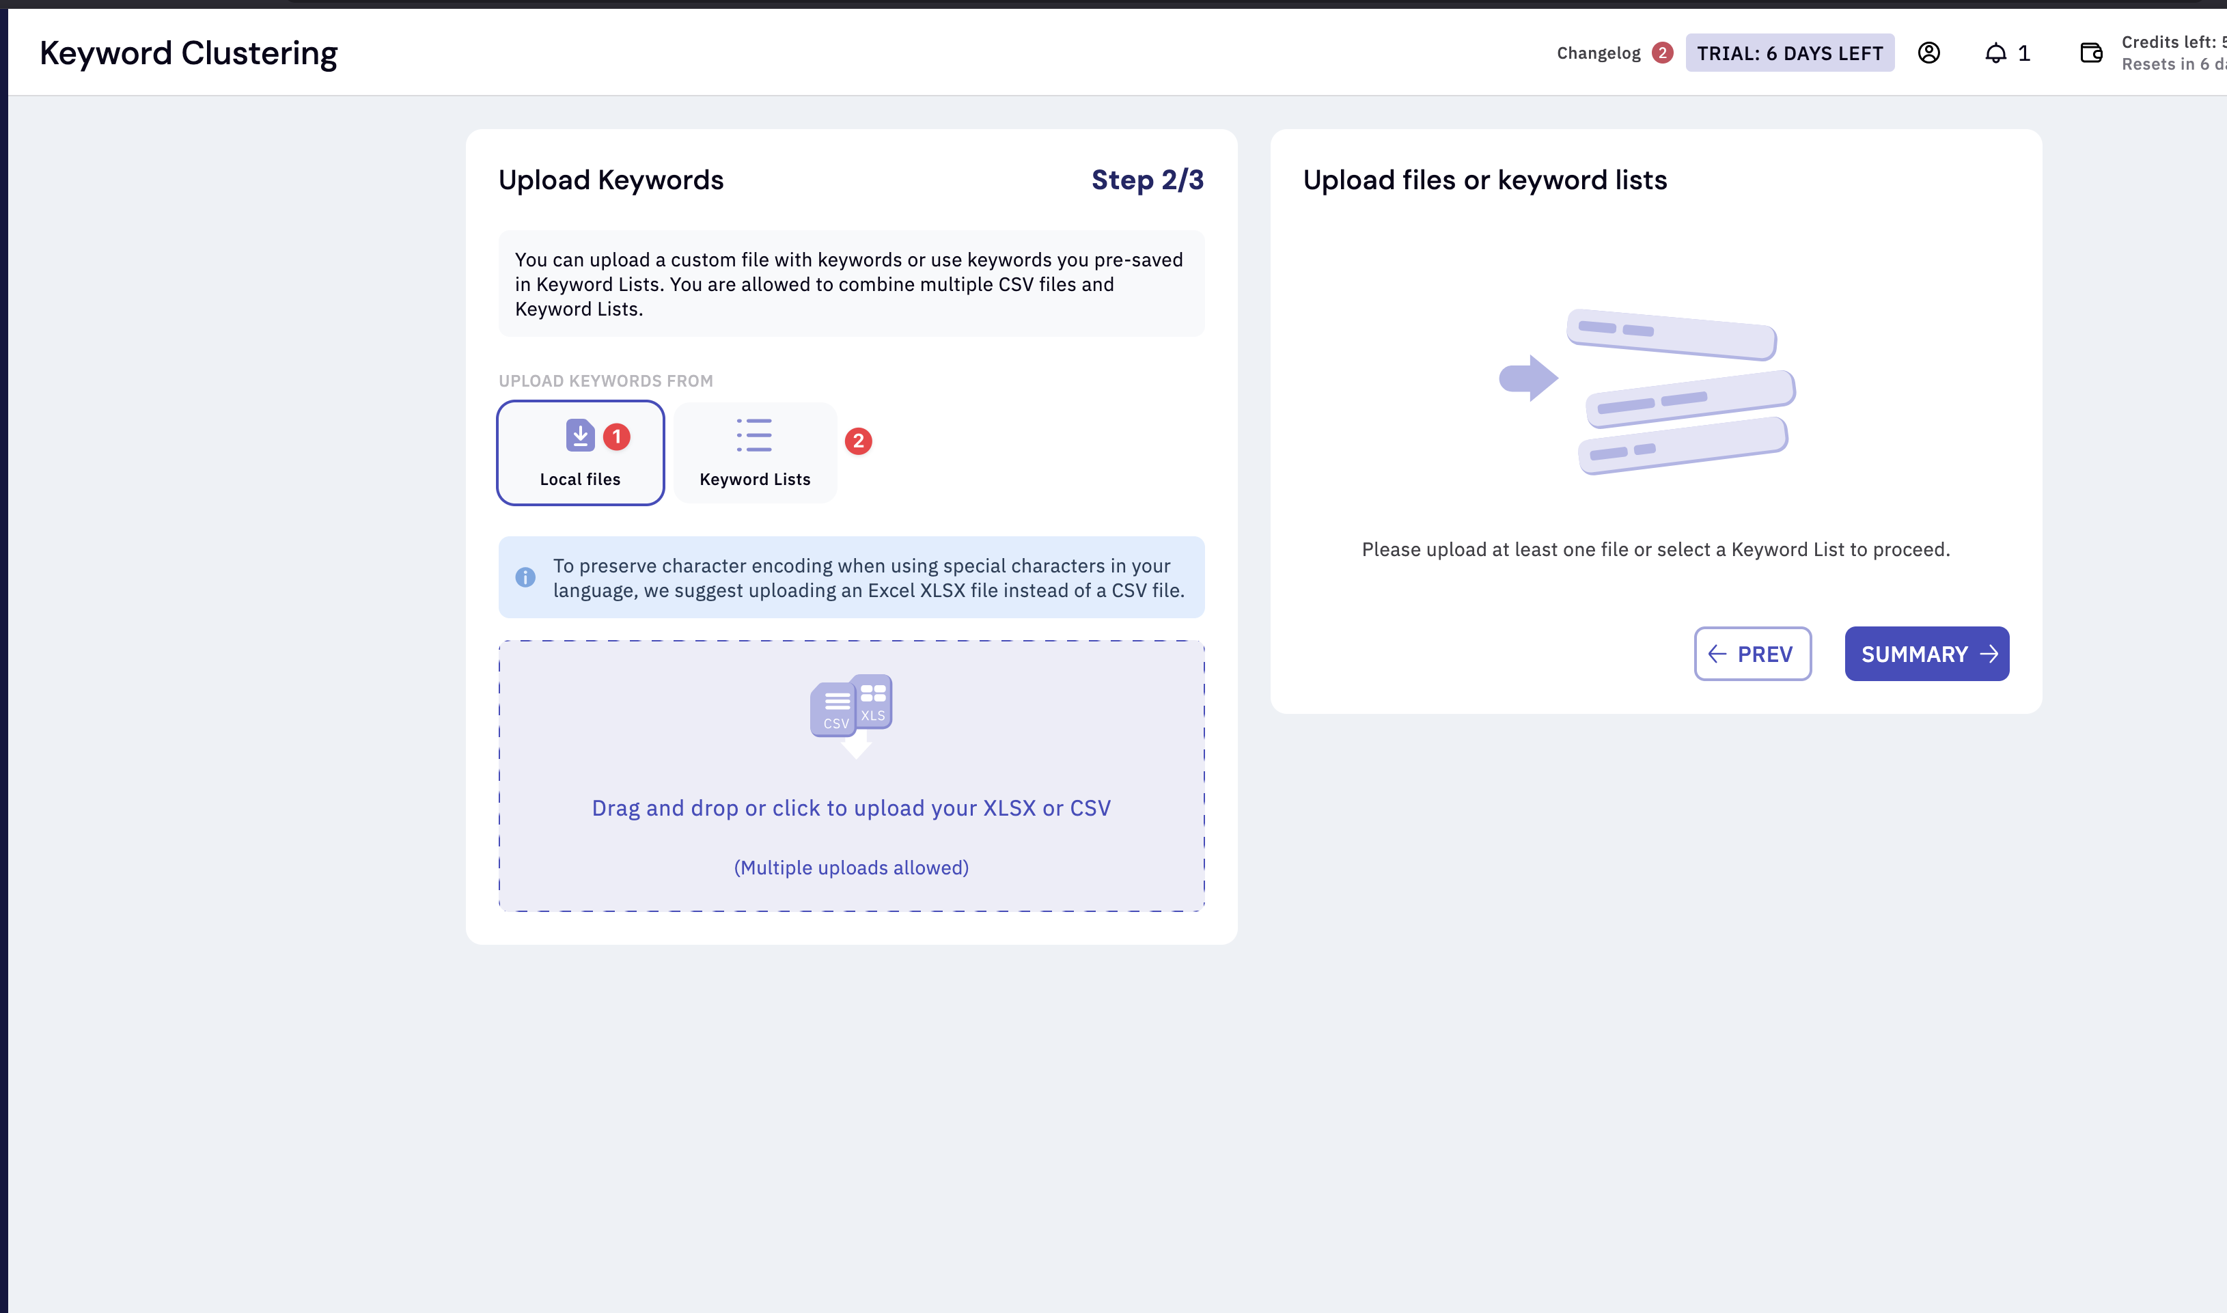Click the red badge number 2 beside Keyword Lists
The image size is (2227, 1313).
click(858, 441)
